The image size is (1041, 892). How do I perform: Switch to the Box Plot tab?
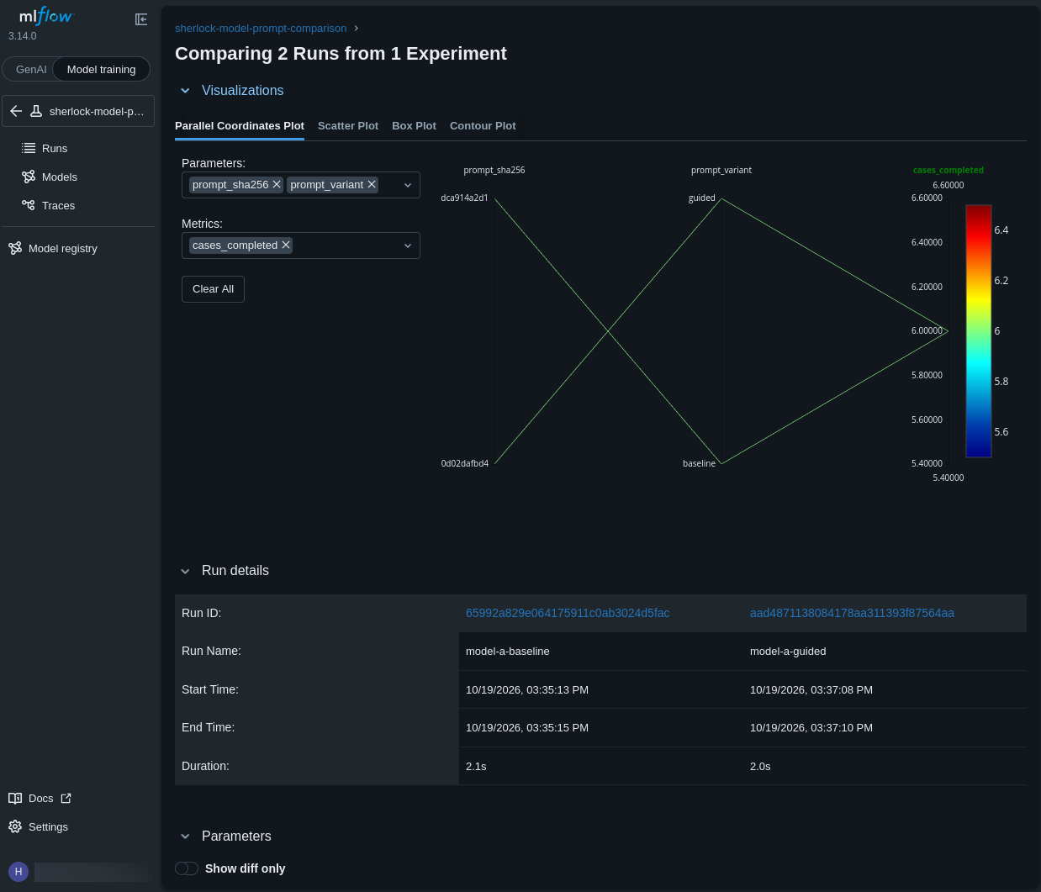(414, 126)
